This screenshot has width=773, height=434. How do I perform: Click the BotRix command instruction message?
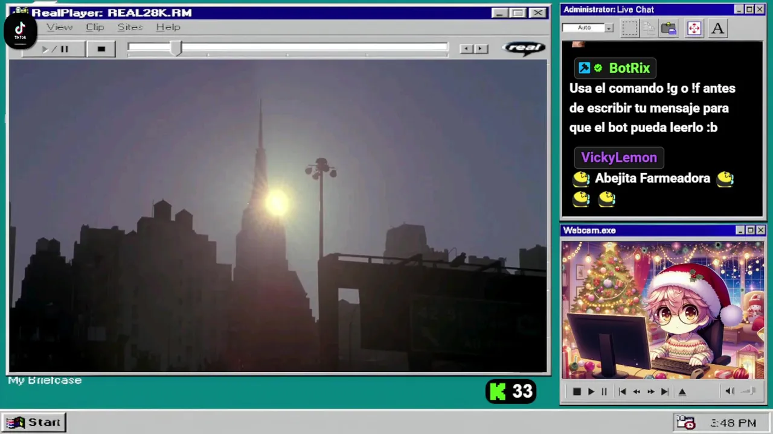[x=652, y=108]
